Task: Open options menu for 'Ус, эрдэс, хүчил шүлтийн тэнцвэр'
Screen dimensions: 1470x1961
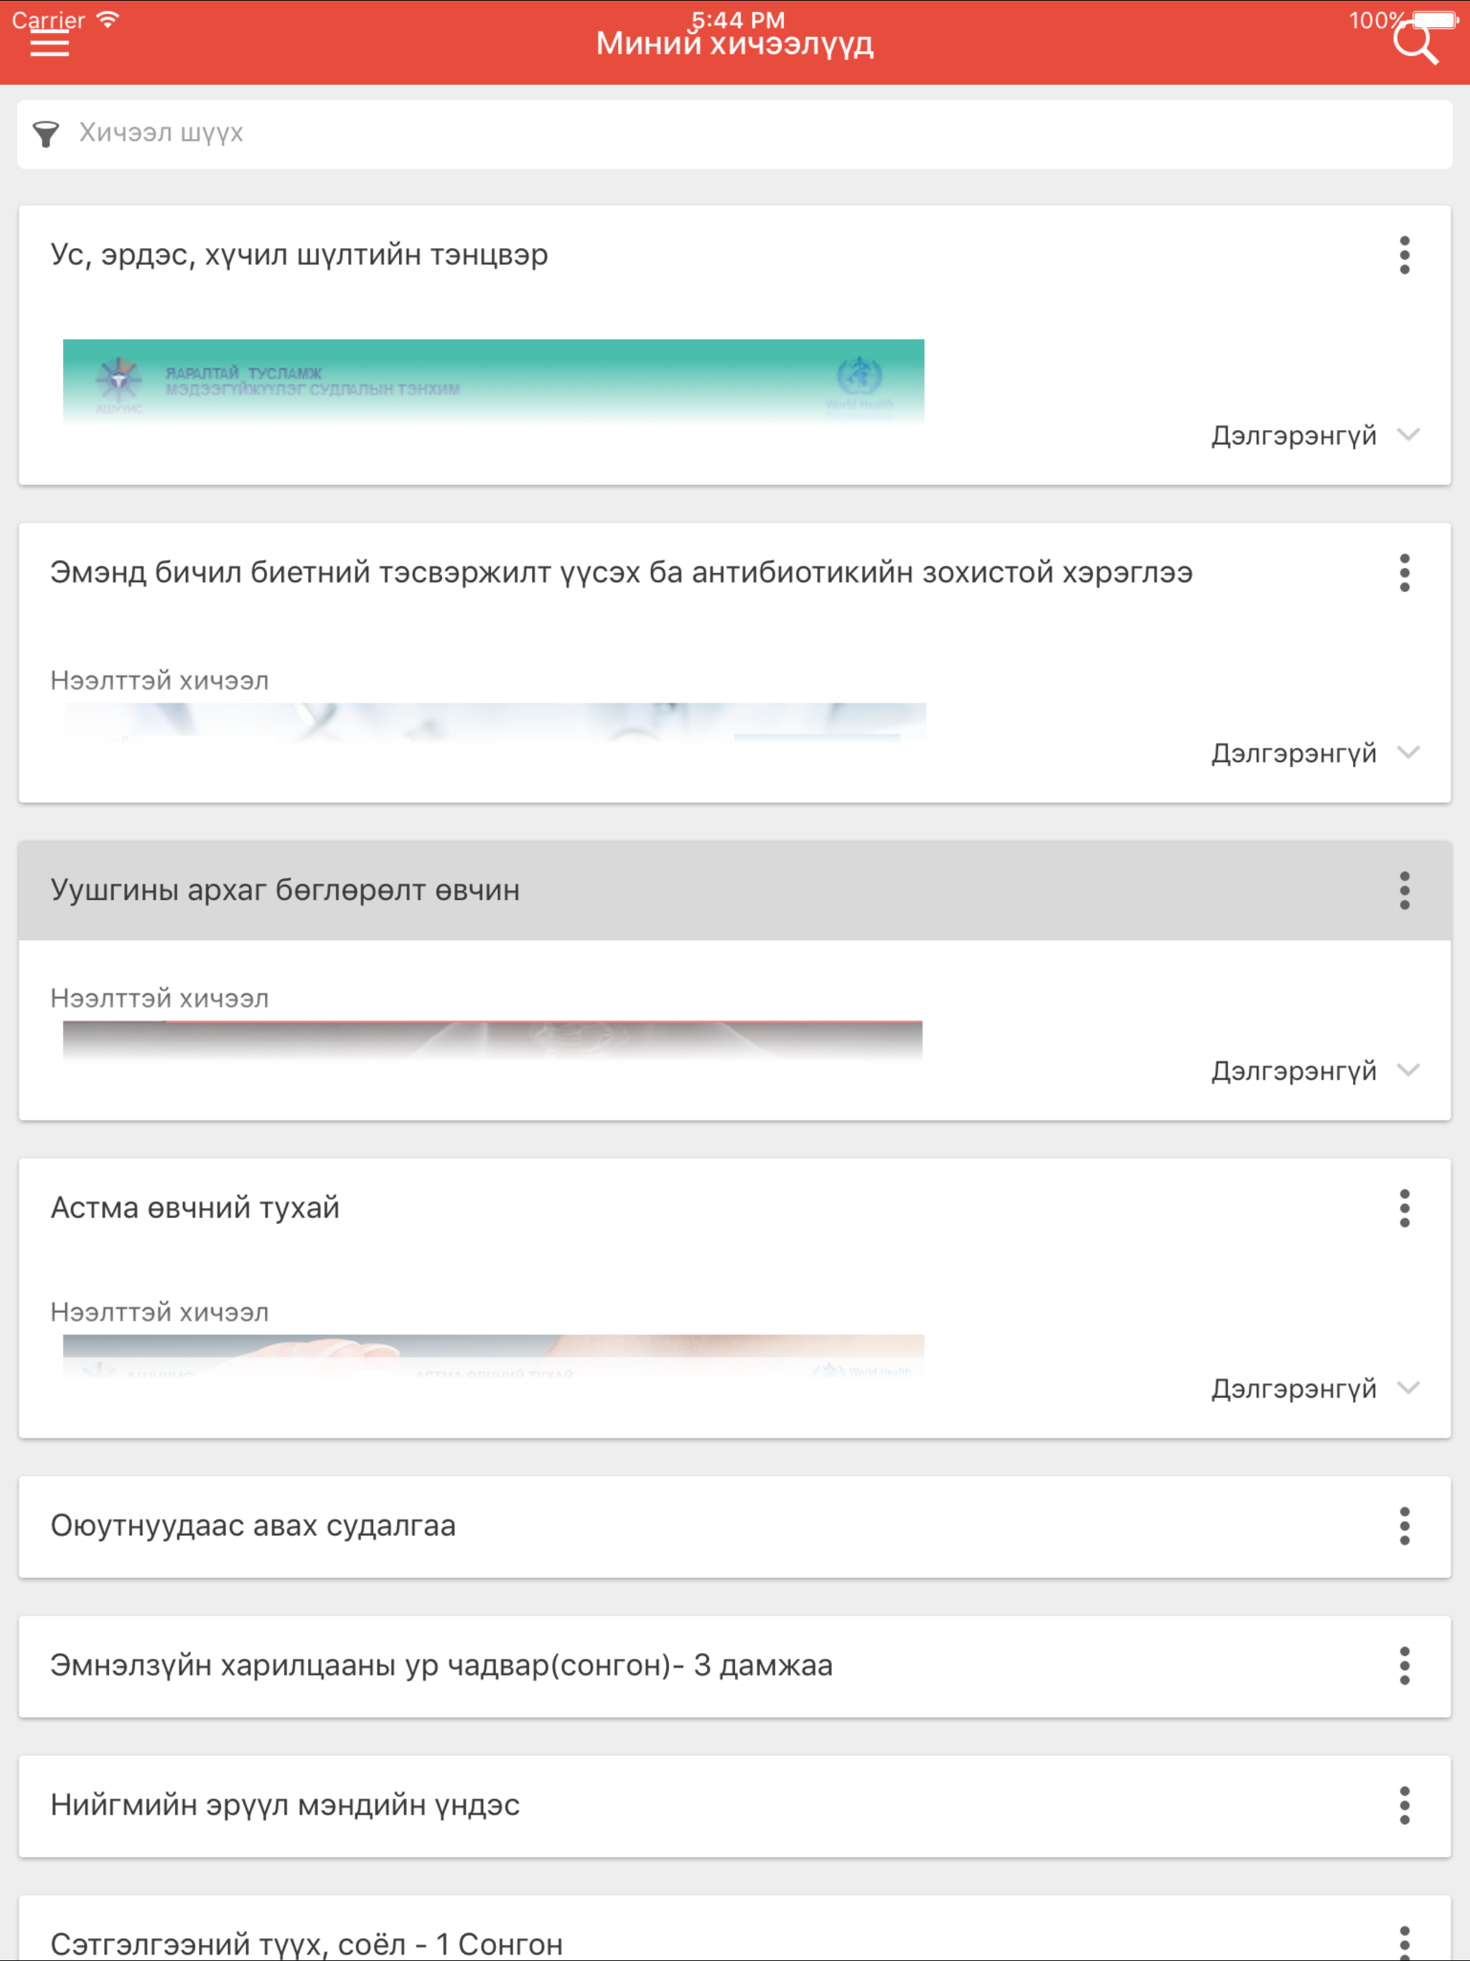Action: 1405,256
